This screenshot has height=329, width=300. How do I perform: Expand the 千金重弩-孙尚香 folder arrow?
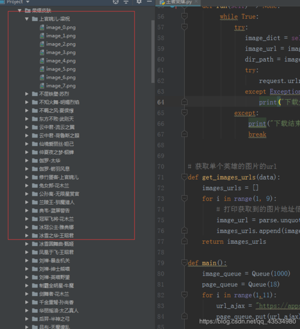26,302
